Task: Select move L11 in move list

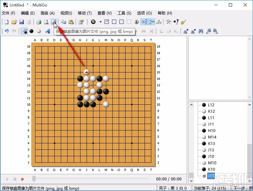Action: 211,118
